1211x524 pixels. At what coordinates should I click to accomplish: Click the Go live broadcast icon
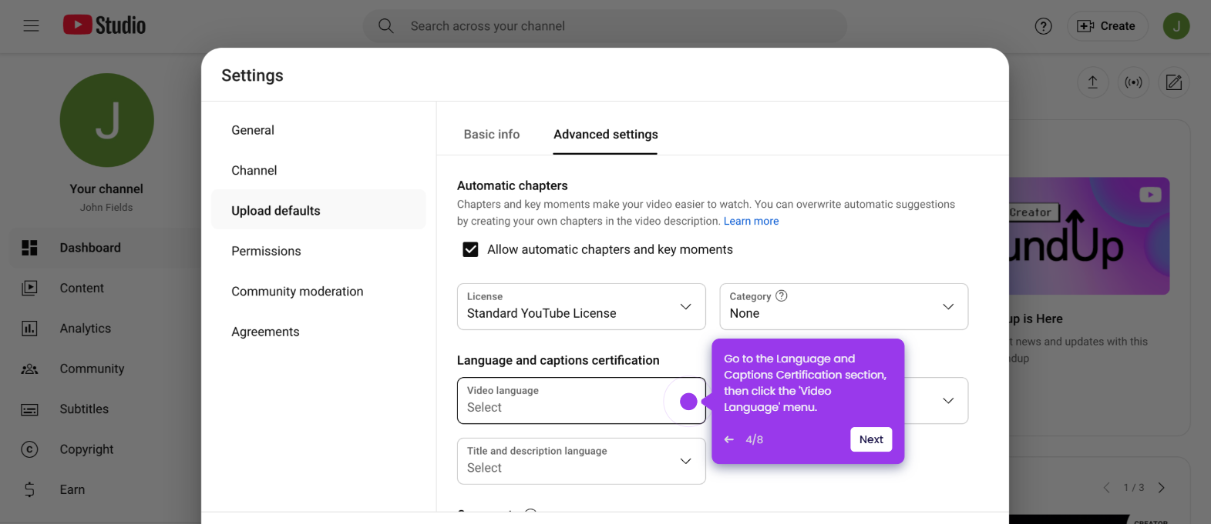tap(1133, 82)
